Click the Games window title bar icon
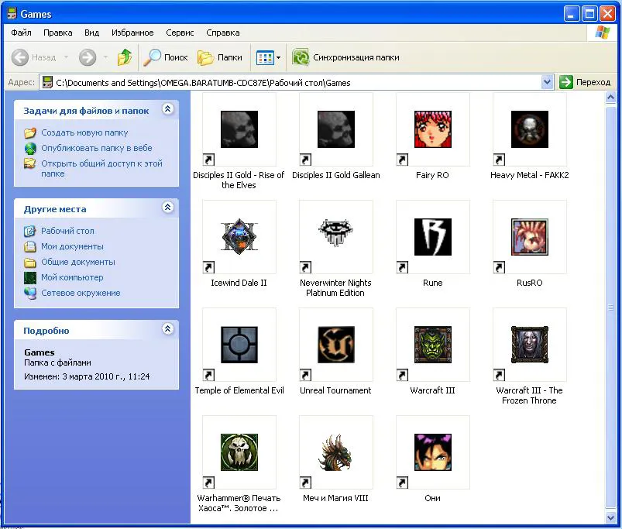The height and width of the screenshot is (529, 622). click(12, 14)
